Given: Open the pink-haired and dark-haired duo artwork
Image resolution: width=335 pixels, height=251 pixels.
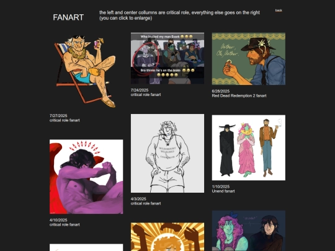Looking at the screenshot, I should (x=249, y=231).
